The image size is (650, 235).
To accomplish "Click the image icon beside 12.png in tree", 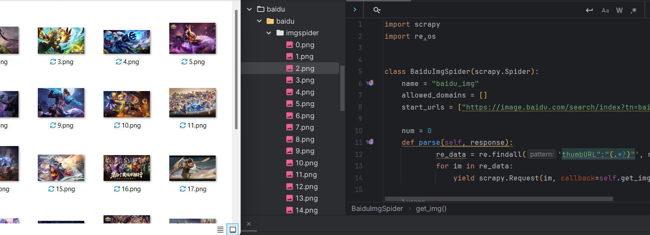I will click(290, 186).
